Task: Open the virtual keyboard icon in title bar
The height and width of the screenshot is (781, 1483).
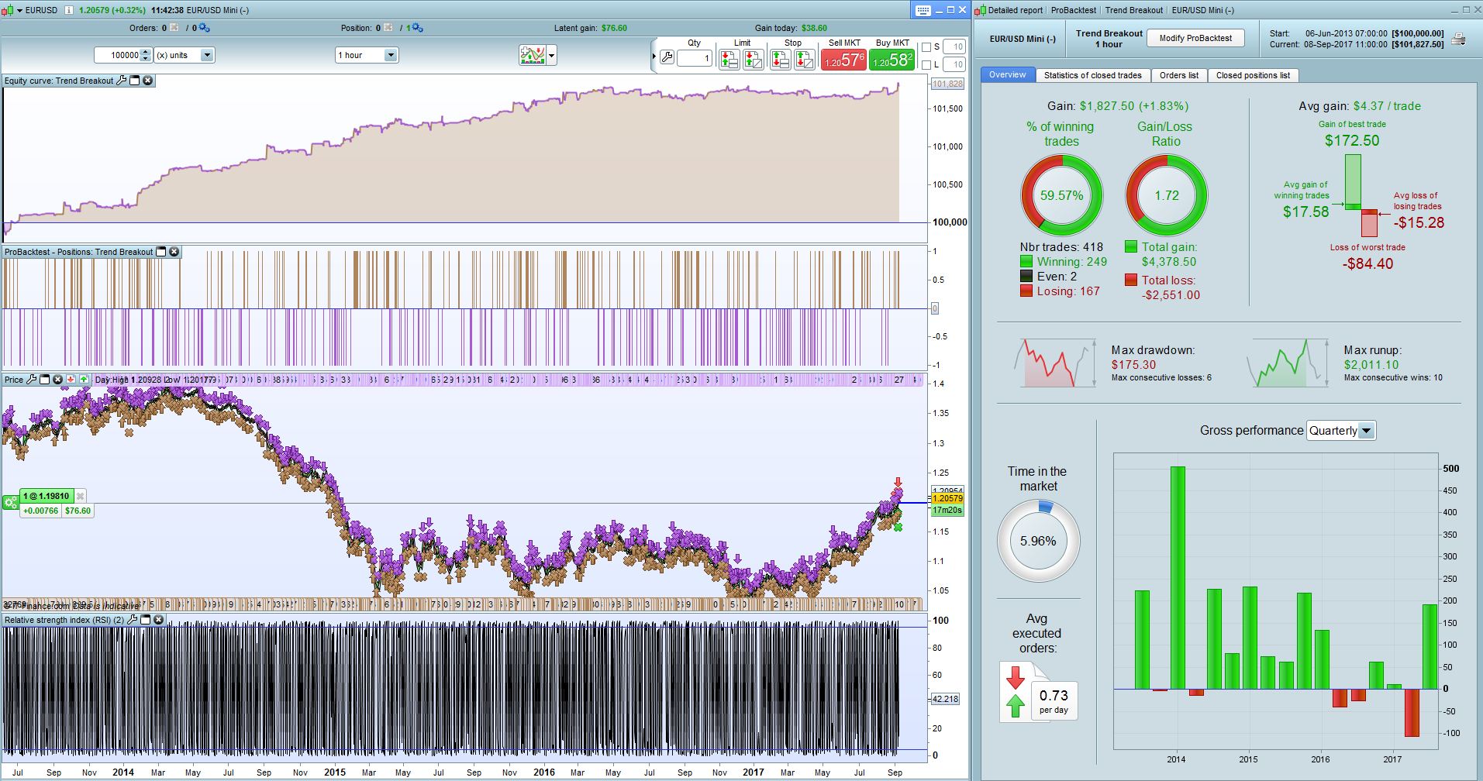Action: pyautogui.click(x=923, y=11)
